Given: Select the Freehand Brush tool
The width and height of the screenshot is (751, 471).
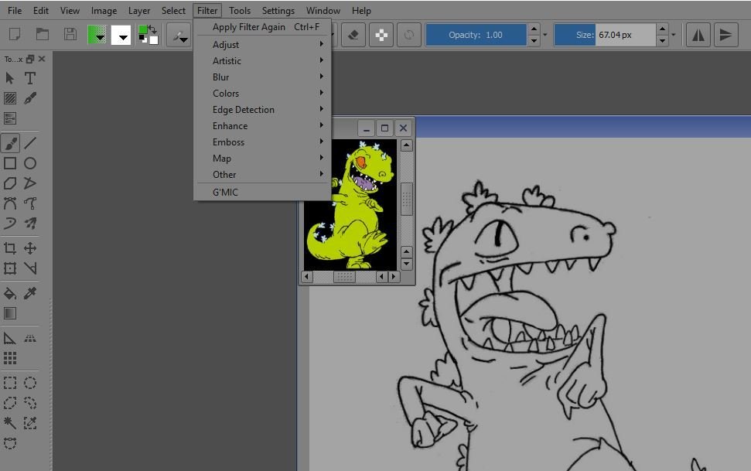Looking at the screenshot, I should (9, 143).
